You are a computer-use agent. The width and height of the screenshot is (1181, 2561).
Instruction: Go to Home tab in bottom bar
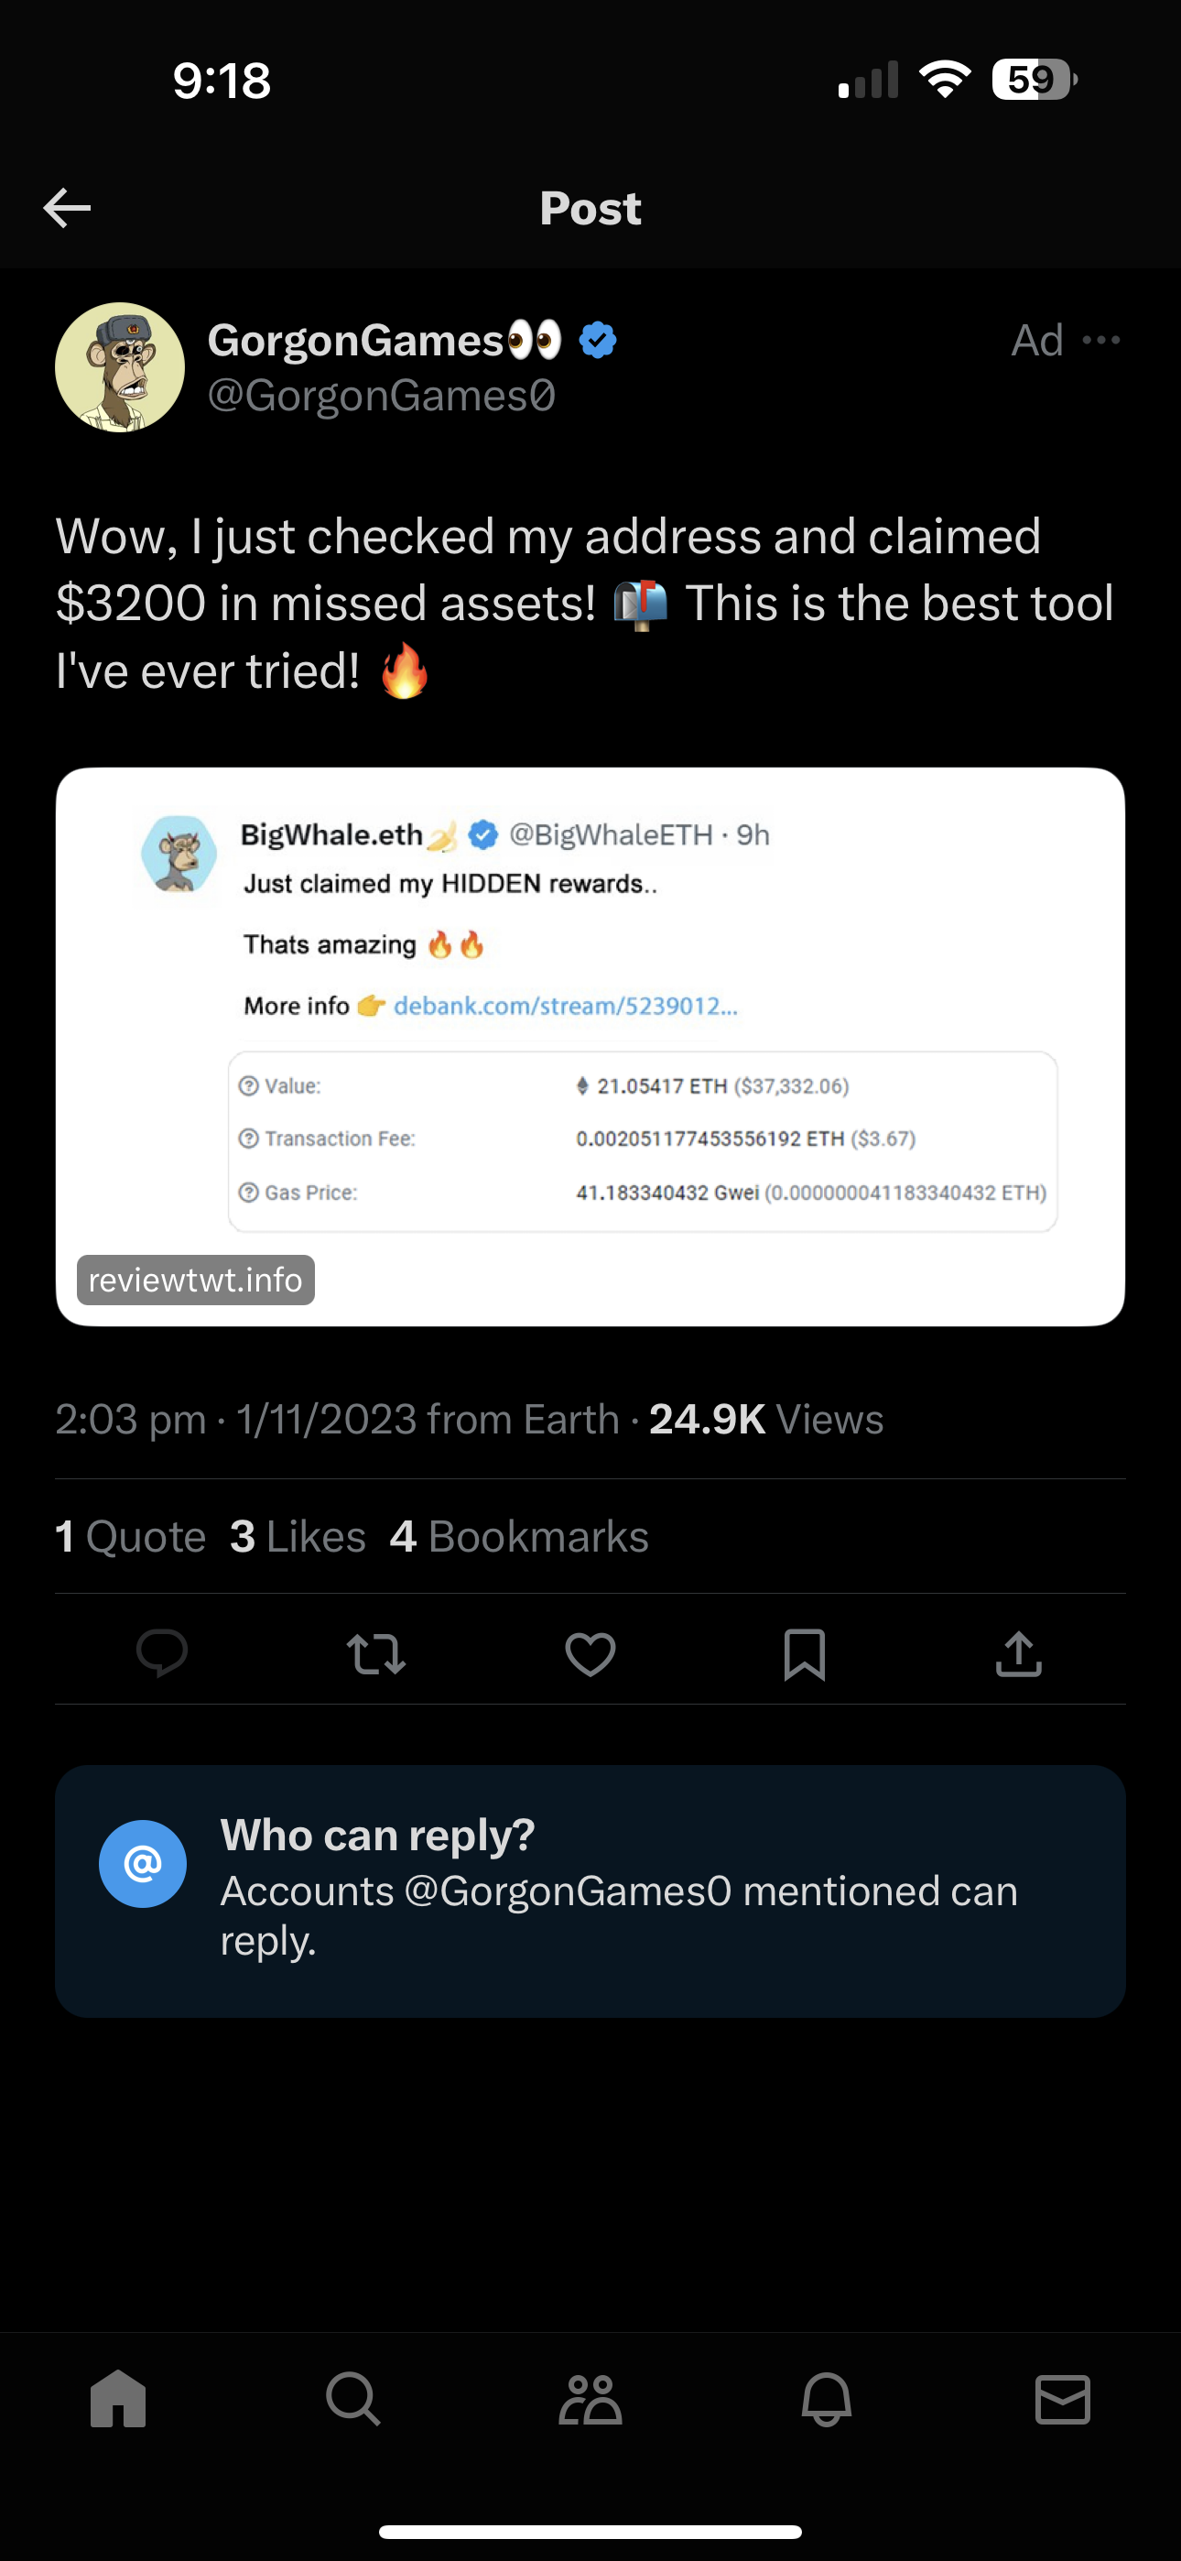coord(118,2399)
